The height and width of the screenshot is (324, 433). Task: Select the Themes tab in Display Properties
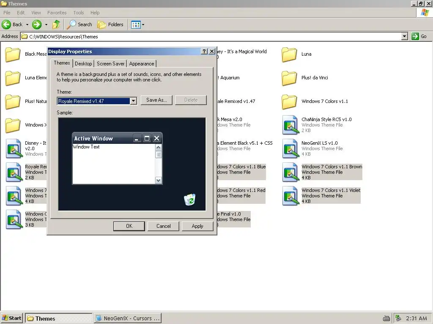[62, 63]
